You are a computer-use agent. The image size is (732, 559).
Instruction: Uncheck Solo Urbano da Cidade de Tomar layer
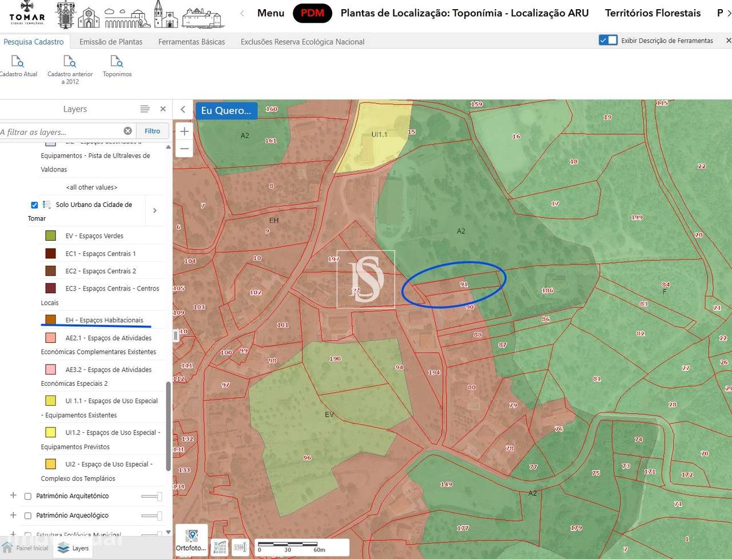[x=34, y=205]
